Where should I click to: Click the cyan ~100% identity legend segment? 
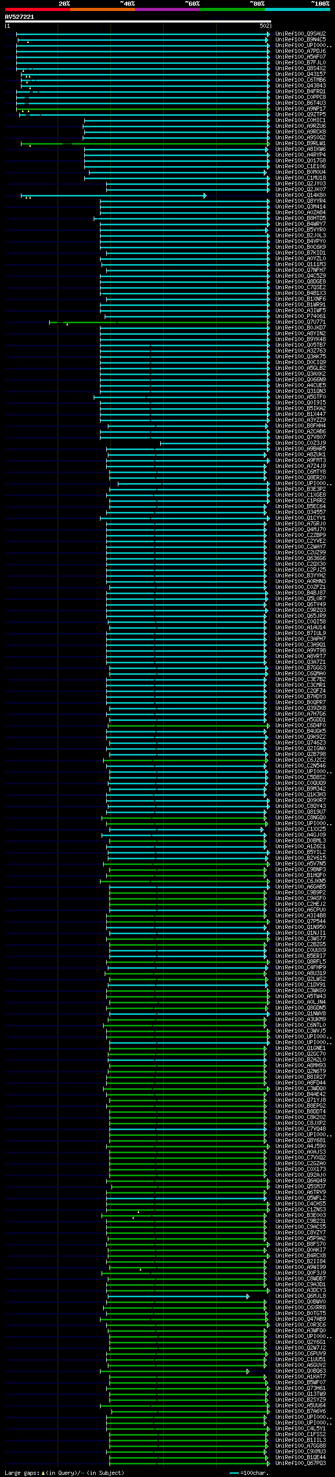click(x=297, y=9)
